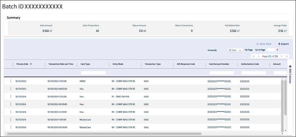
Task: Click the red go-to-page arrow icon
Action: point(278,50)
